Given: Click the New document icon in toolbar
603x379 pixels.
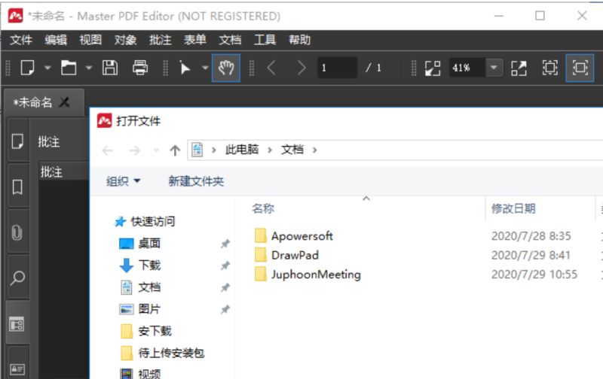Looking at the screenshot, I should click(x=27, y=68).
